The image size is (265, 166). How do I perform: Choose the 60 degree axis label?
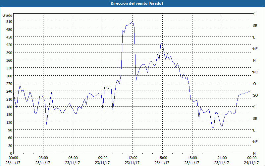(x=10, y=138)
